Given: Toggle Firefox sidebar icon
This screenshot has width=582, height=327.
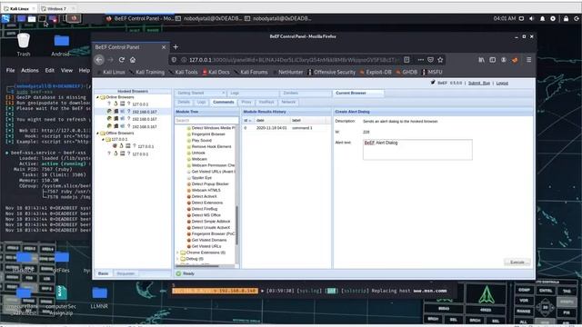Looking at the screenshot, I should [x=493, y=60].
